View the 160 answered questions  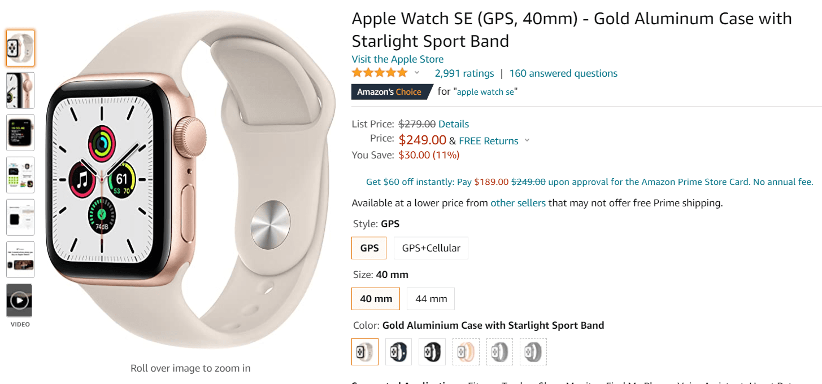point(563,73)
